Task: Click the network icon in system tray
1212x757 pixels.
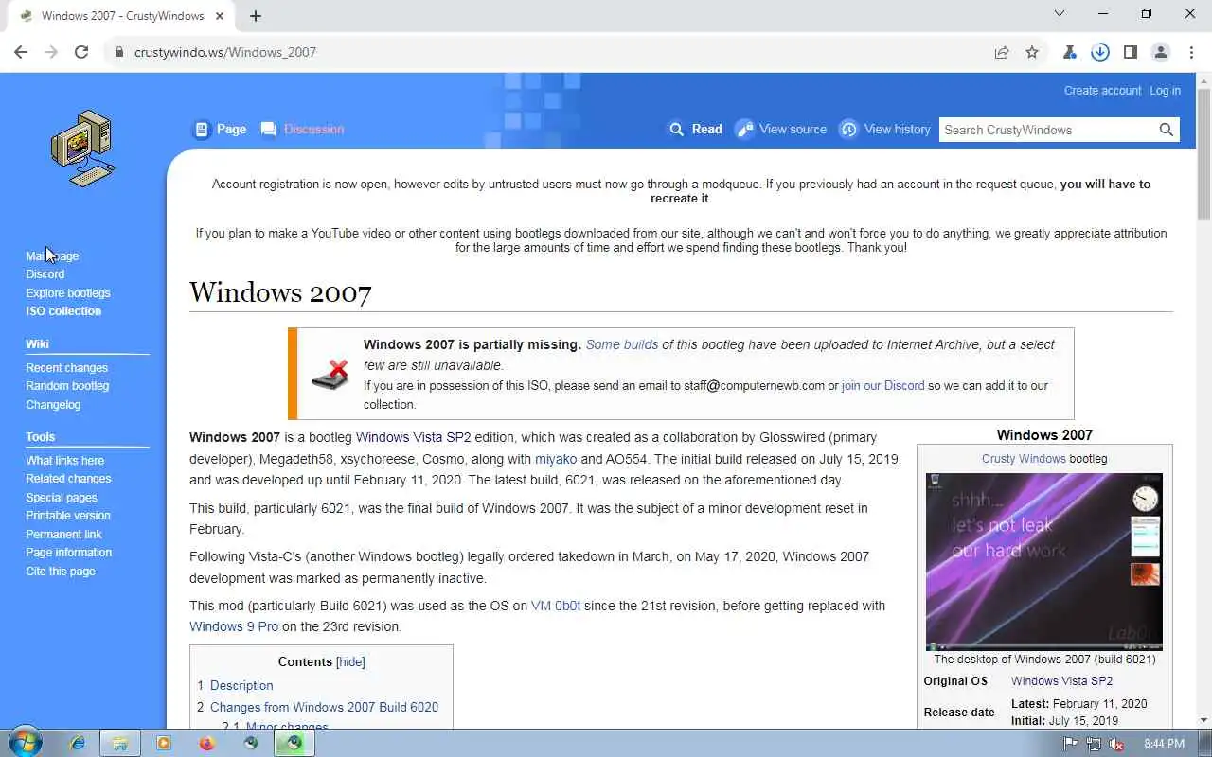Action: 1094,744
